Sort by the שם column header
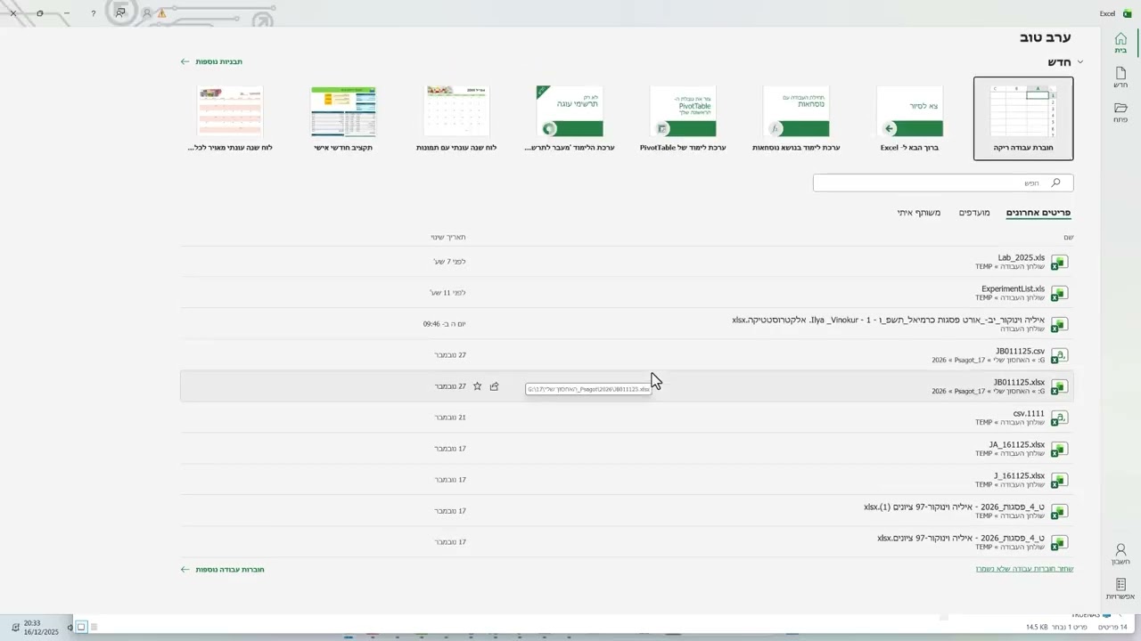The width and height of the screenshot is (1141, 641). 1068,238
